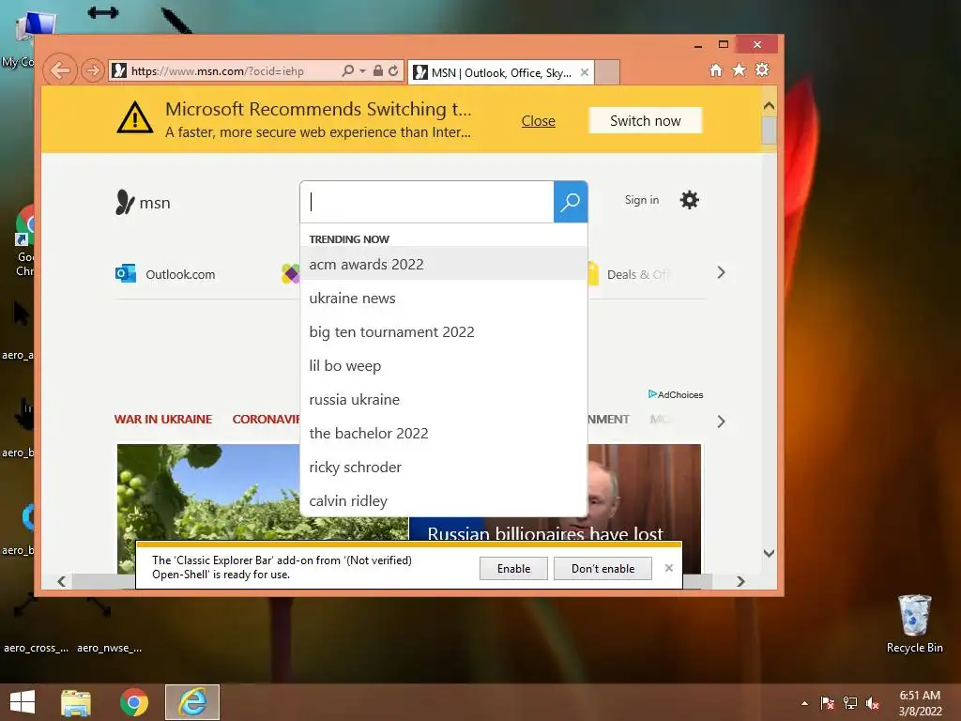
Task: Open the Internet Explorer Home icon
Action: 716,69
